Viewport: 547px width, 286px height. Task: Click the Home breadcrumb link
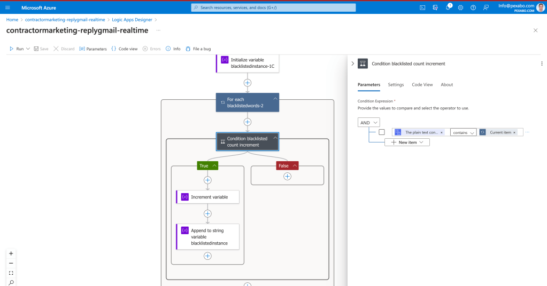pos(12,20)
